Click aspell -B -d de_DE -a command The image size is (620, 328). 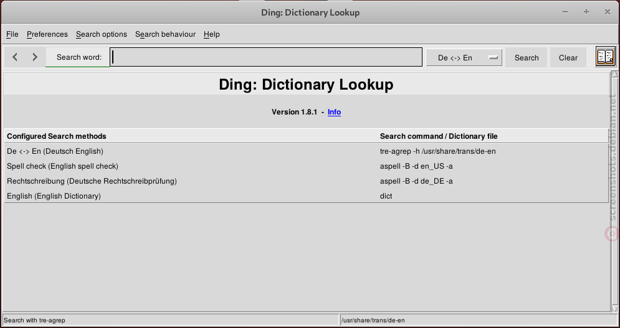point(416,181)
